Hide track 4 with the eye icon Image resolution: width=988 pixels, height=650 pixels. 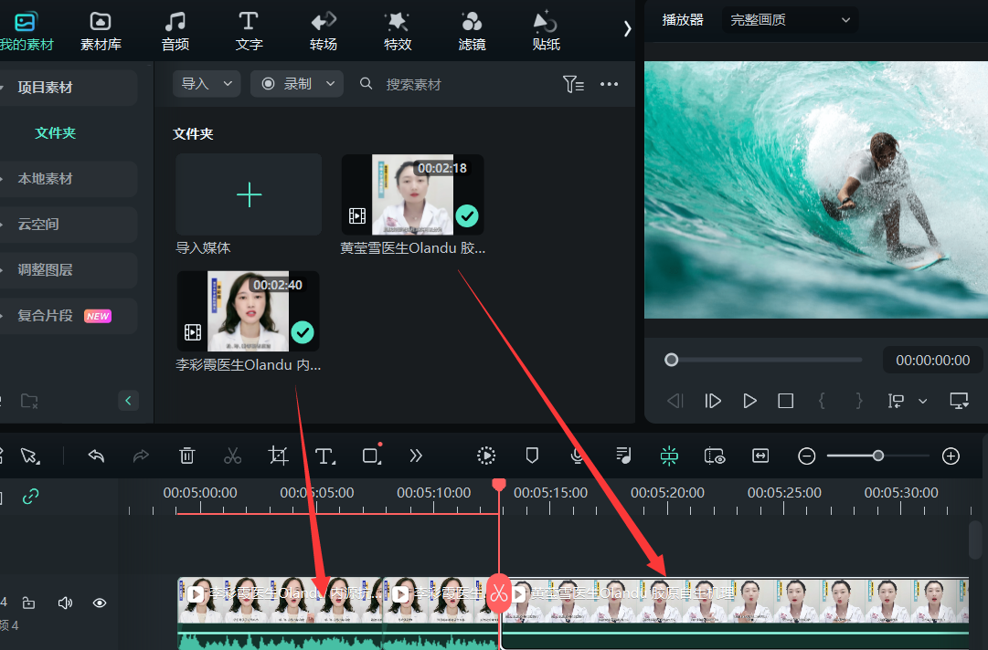pyautogui.click(x=100, y=603)
